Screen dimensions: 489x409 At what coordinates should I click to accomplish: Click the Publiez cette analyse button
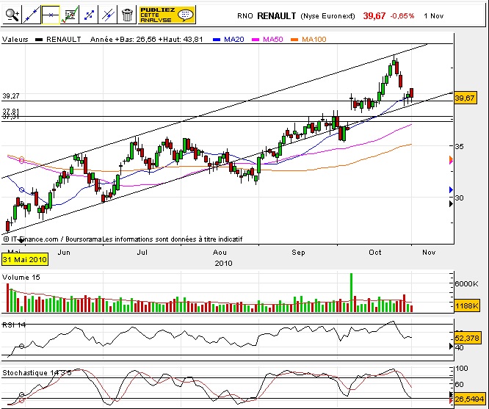(x=167, y=15)
